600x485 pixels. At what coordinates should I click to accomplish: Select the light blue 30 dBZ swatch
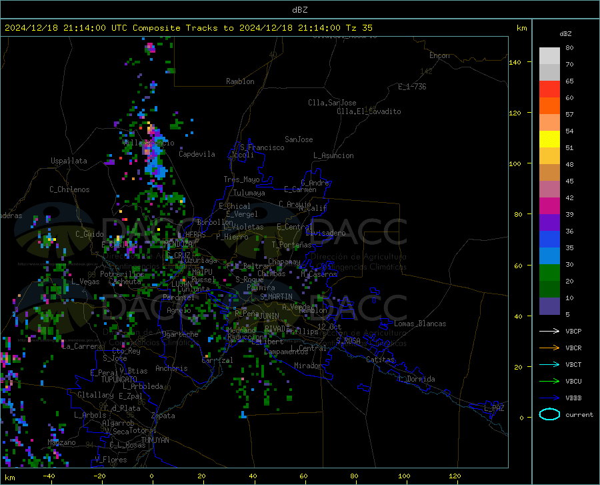pyautogui.click(x=549, y=256)
